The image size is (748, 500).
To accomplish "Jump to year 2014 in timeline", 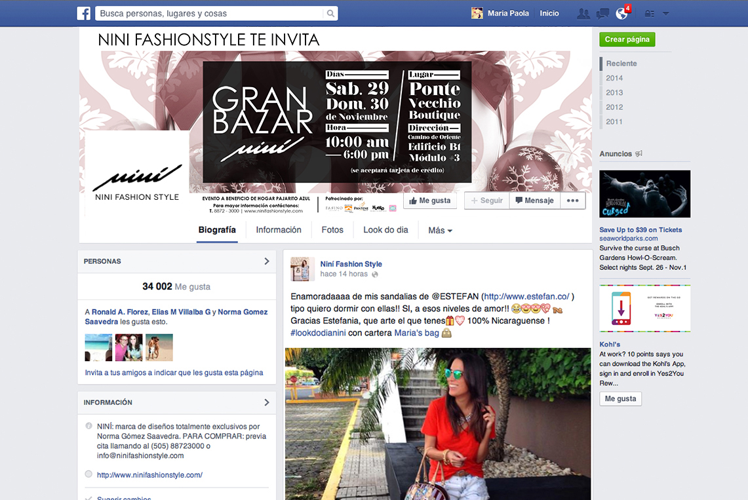I will click(x=614, y=78).
